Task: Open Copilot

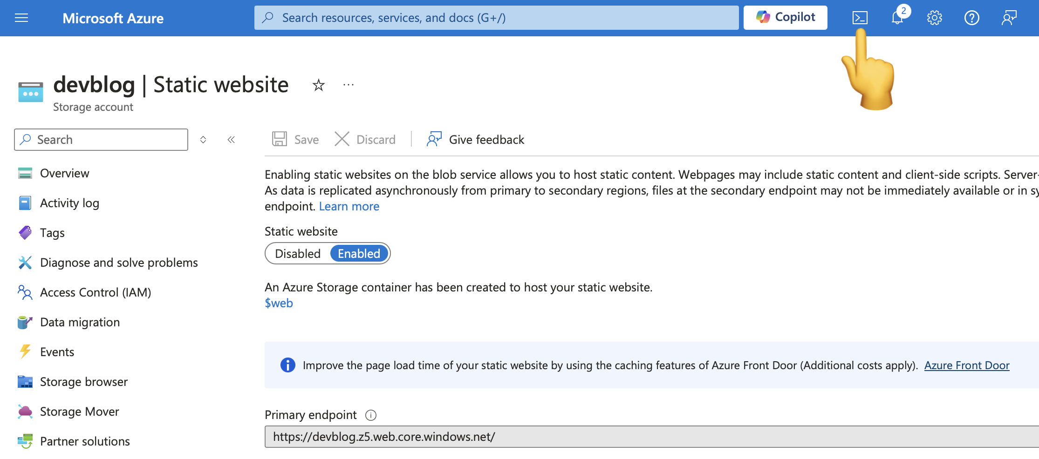Action: coord(786,17)
